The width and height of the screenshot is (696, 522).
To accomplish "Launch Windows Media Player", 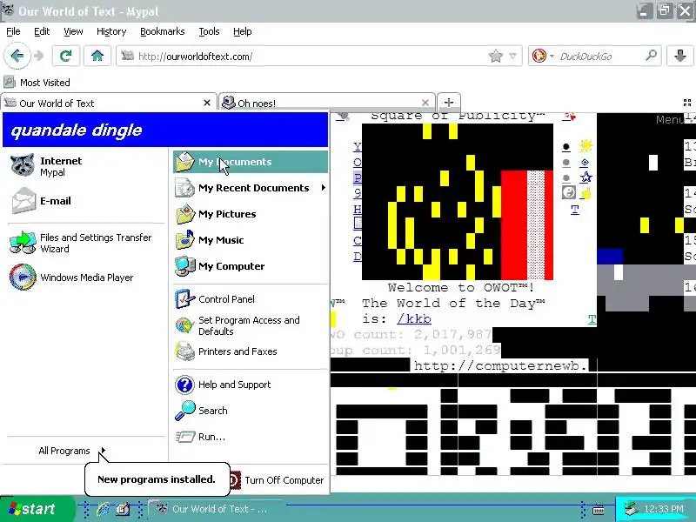I will [84, 278].
